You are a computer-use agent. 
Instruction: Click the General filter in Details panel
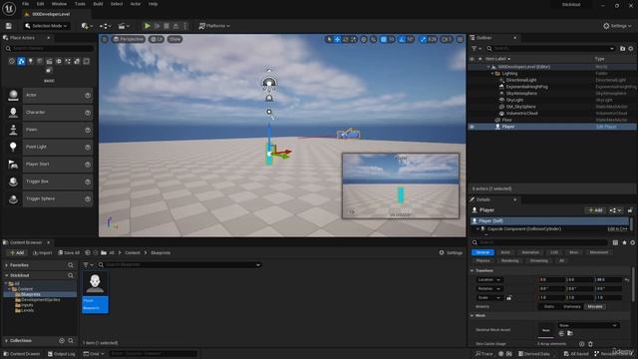[482, 252]
